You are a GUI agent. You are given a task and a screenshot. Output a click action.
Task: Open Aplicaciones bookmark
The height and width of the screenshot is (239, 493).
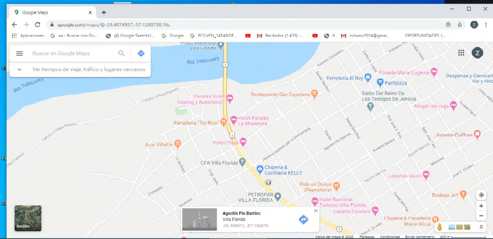(27, 36)
